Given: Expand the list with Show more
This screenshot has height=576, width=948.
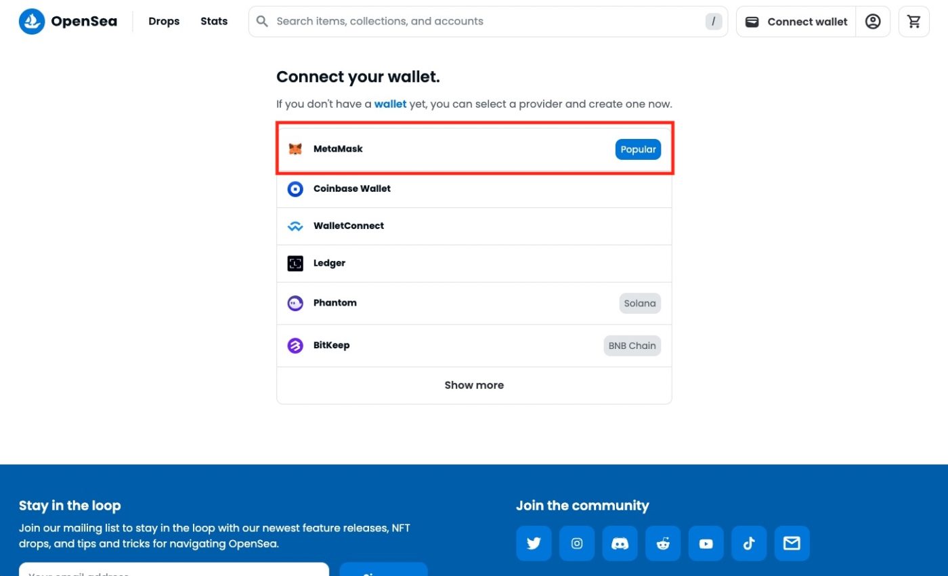Looking at the screenshot, I should [x=474, y=386].
